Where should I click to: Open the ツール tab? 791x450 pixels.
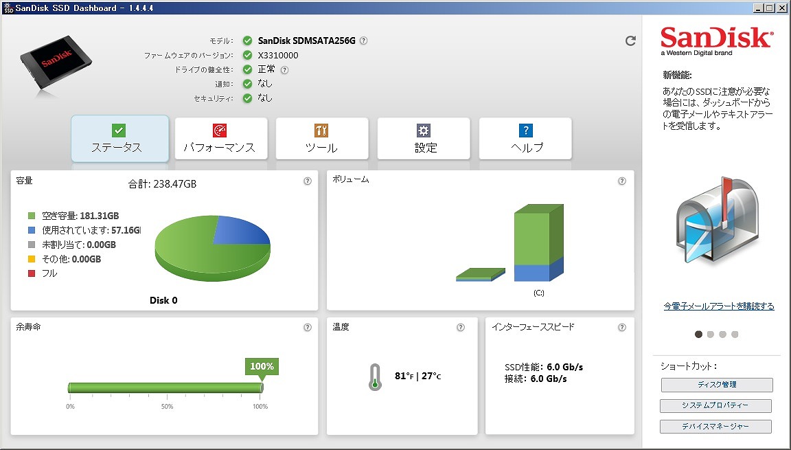click(x=322, y=139)
